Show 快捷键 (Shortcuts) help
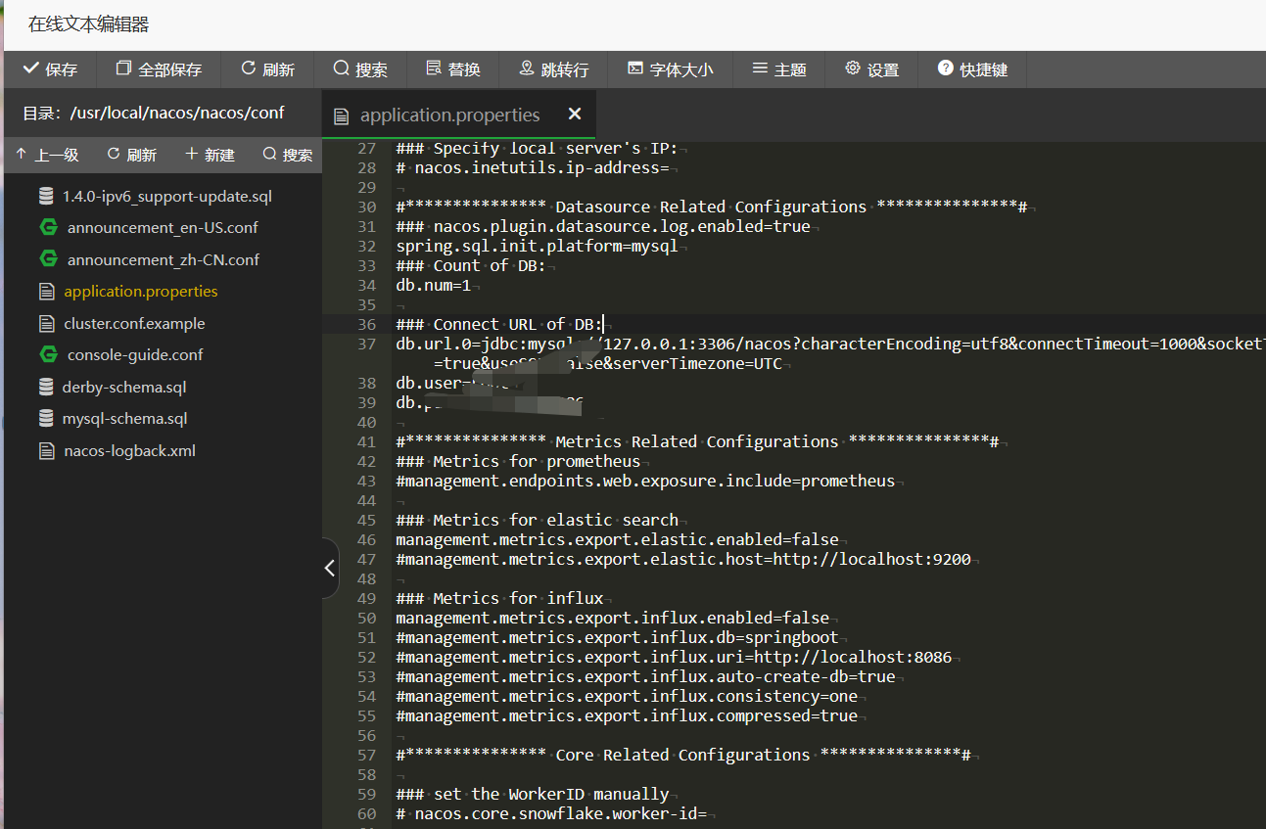Image resolution: width=1266 pixels, height=829 pixels. point(972,69)
